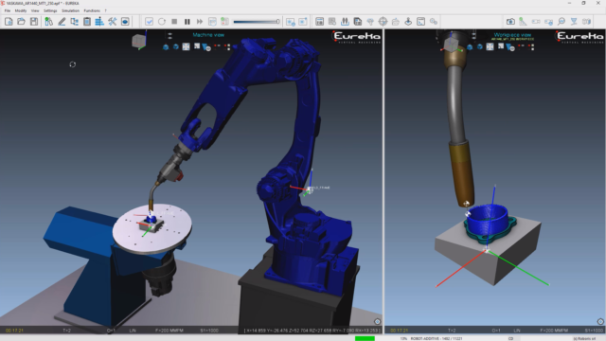The image size is (606, 341).
Task: Adjust the simulation speed slider
Action: 257,22
